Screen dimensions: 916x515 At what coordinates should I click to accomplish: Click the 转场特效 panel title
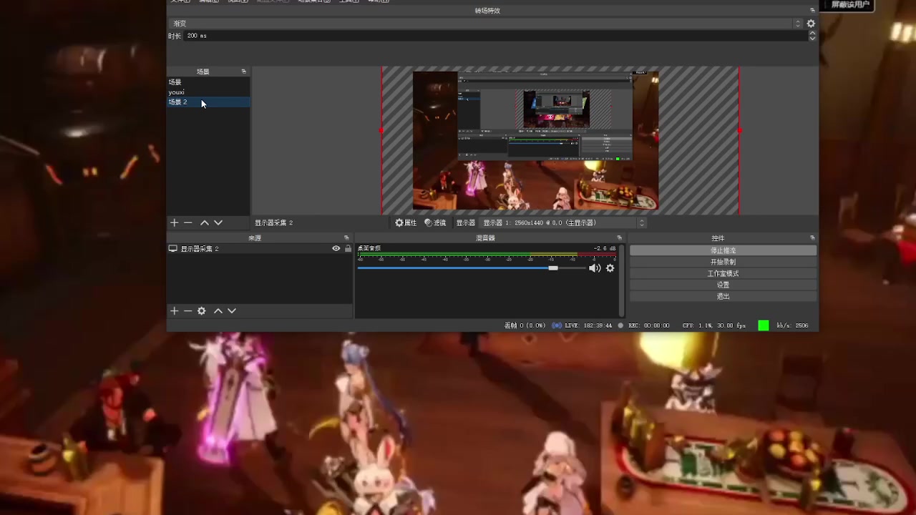coord(487,11)
